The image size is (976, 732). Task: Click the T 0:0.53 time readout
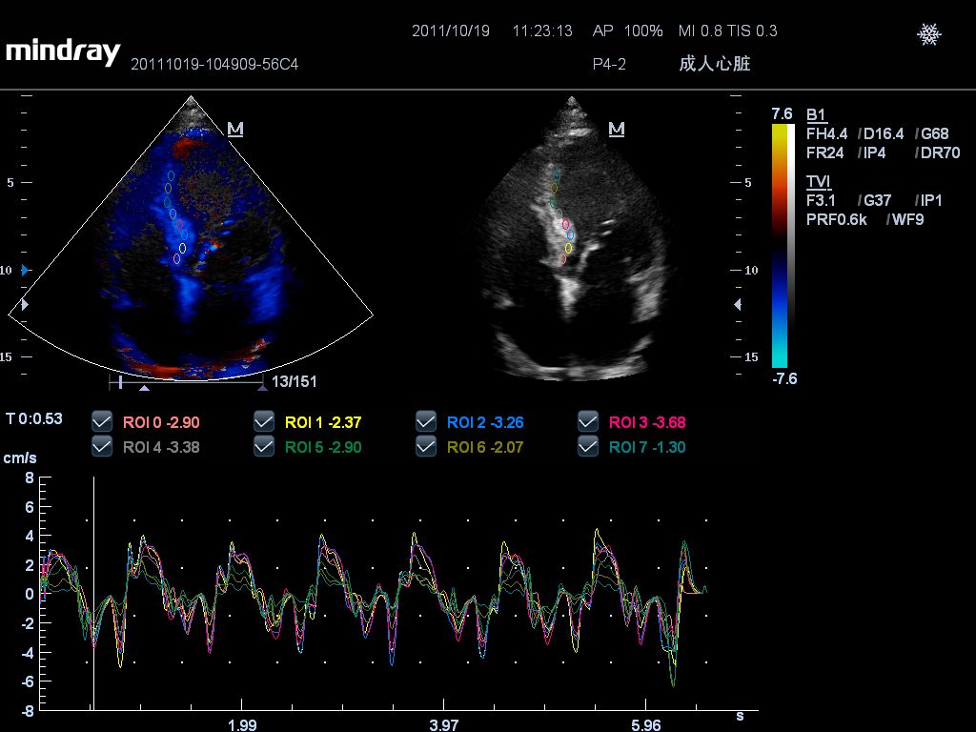[34, 419]
